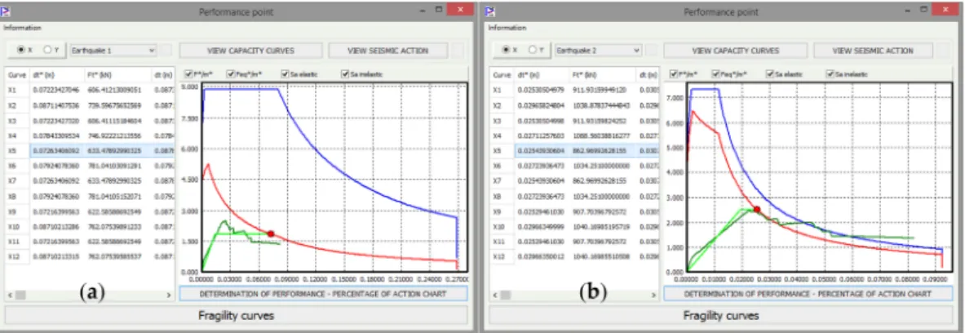Select curve X4 row in Earthquake 1 table
This screenshot has height=333, width=965.
[90, 135]
